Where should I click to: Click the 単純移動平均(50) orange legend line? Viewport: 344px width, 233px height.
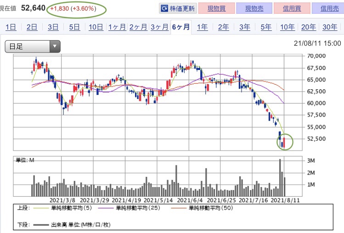[x=179, y=208]
